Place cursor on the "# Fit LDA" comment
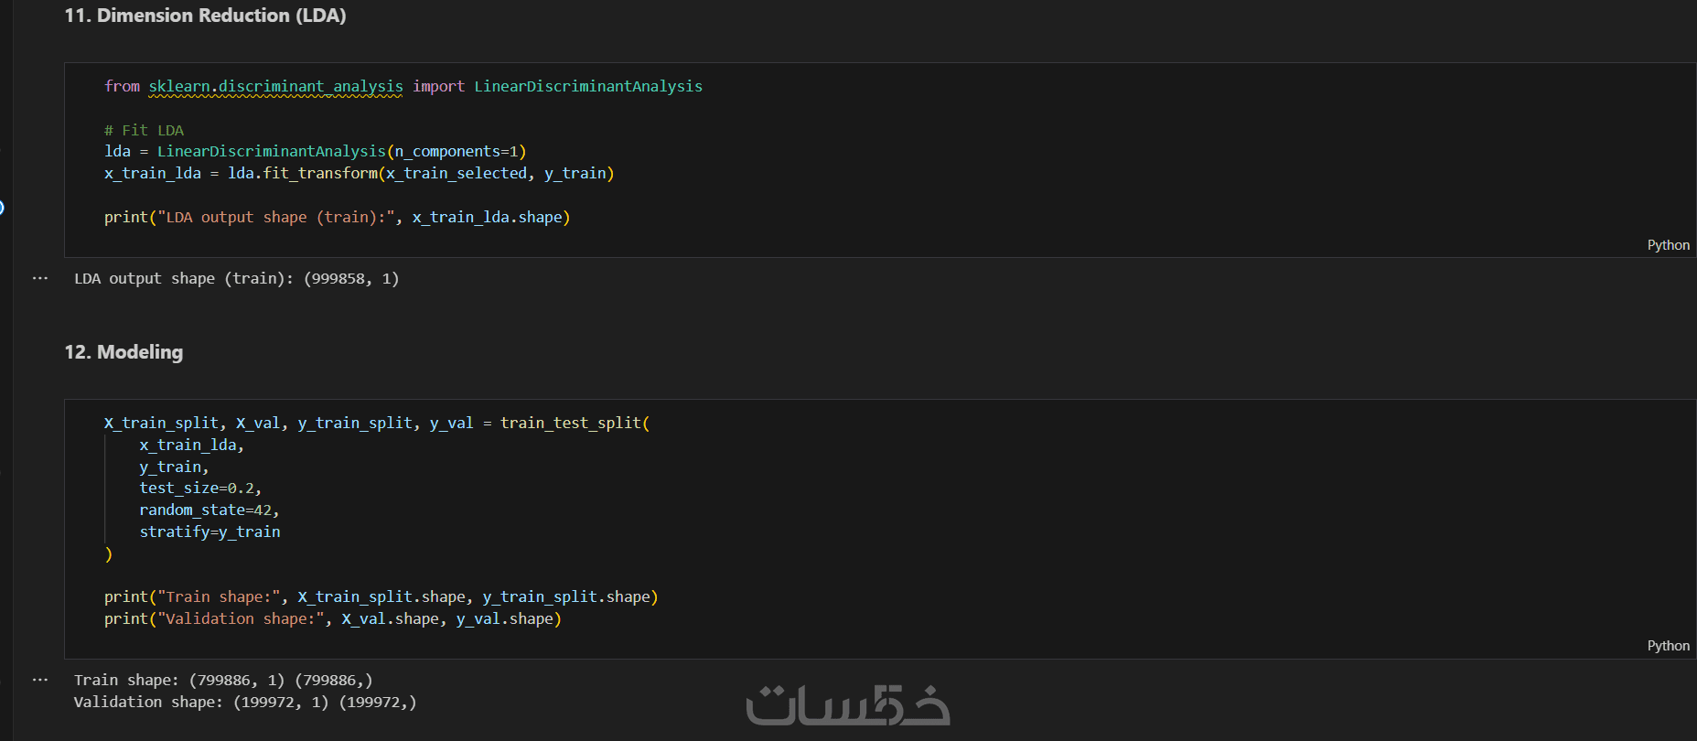 point(145,130)
